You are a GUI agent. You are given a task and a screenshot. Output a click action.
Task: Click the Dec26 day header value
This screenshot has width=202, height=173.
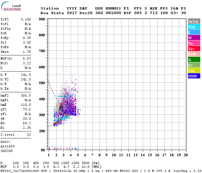coord(86,13)
